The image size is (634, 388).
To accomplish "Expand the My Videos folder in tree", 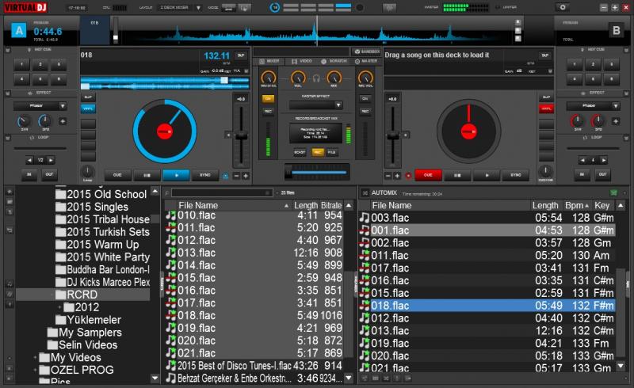I will point(35,358).
